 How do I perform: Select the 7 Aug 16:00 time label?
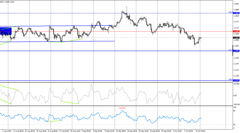[6, 131]
